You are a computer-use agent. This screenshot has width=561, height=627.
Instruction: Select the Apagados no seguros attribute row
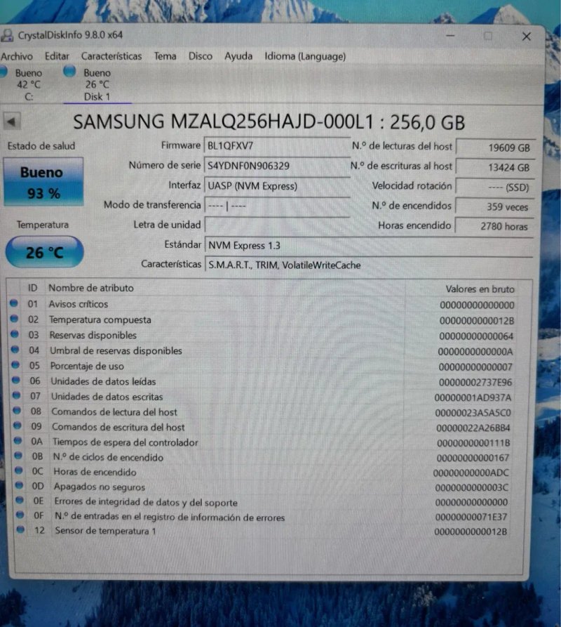pyautogui.click(x=264, y=487)
